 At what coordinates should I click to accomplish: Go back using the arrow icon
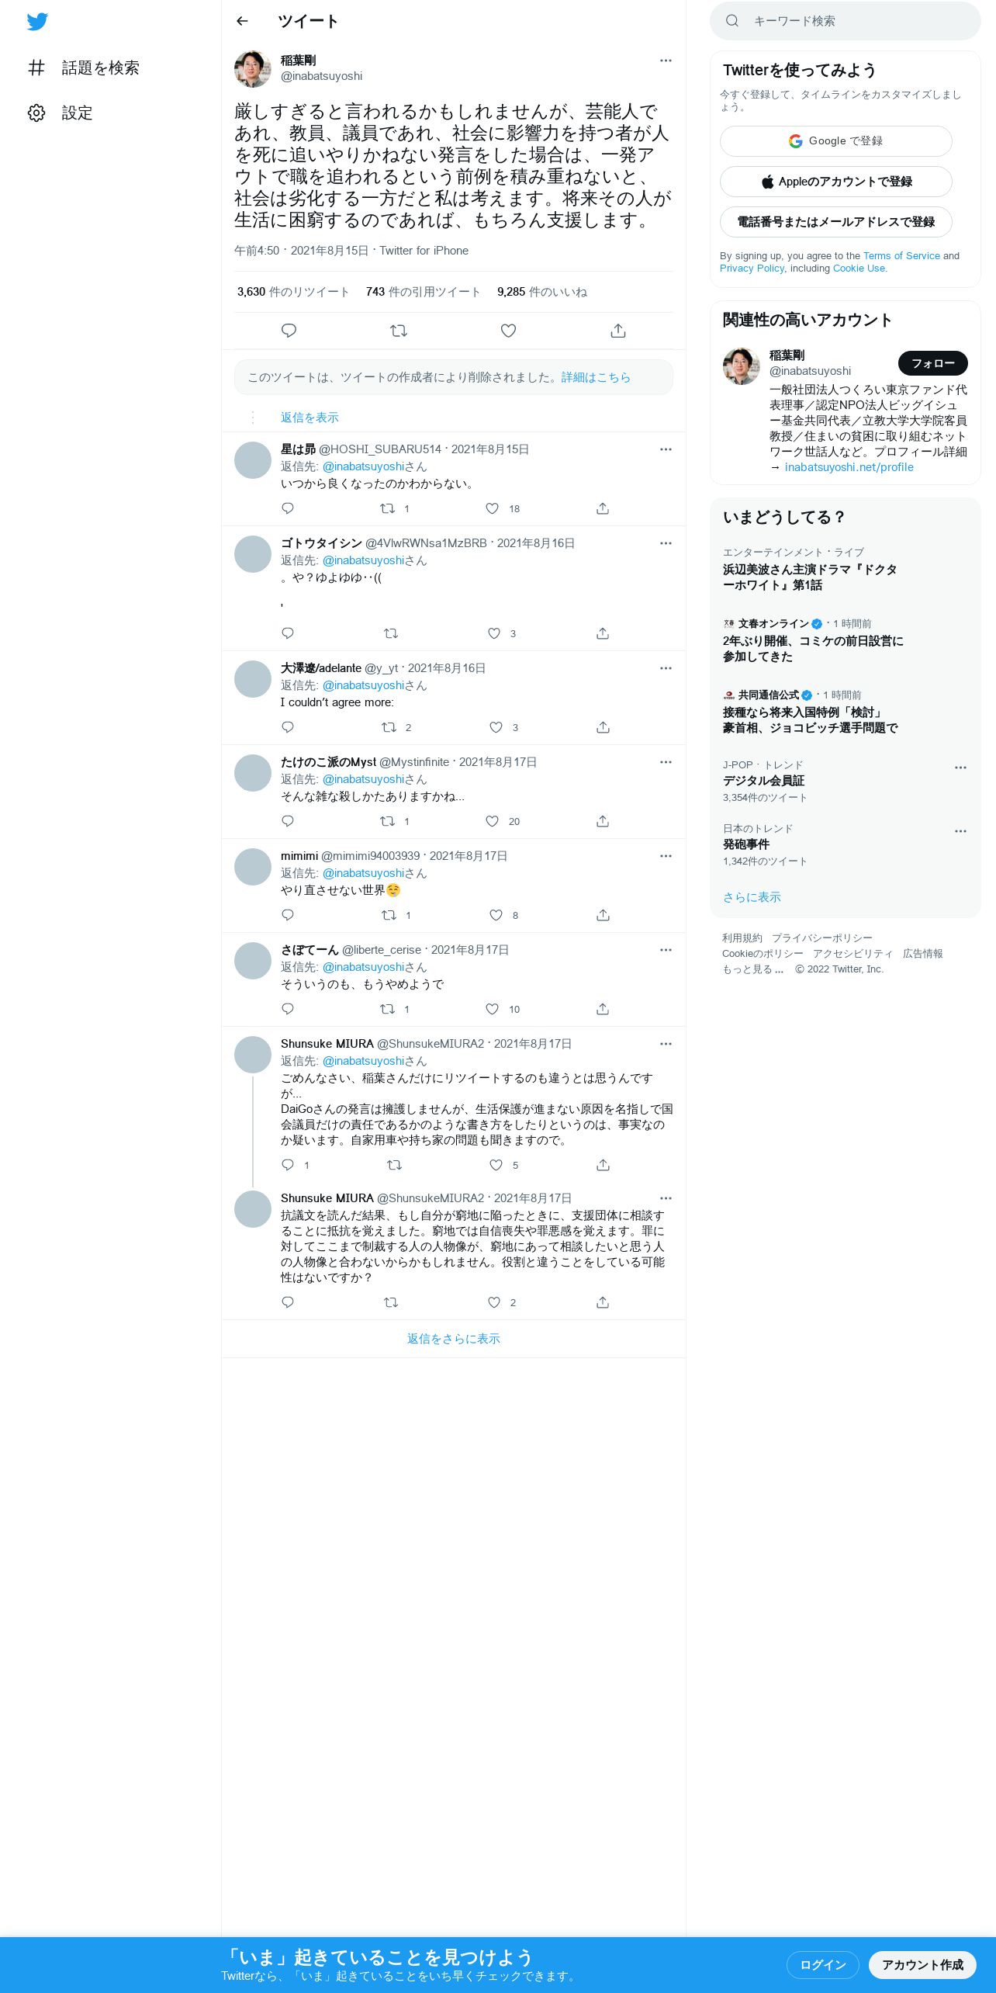[242, 21]
